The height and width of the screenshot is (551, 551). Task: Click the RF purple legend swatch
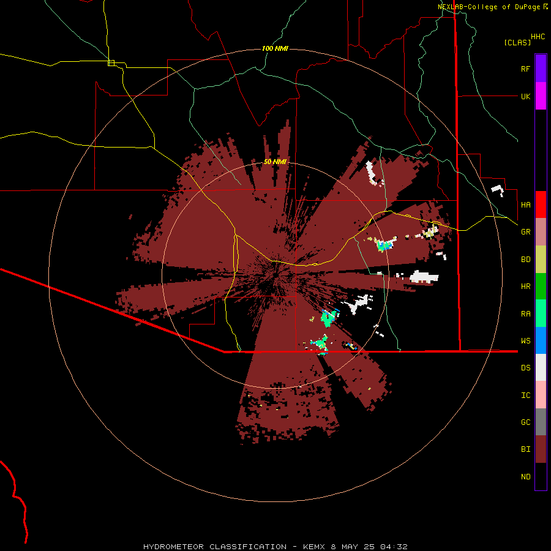(x=541, y=69)
